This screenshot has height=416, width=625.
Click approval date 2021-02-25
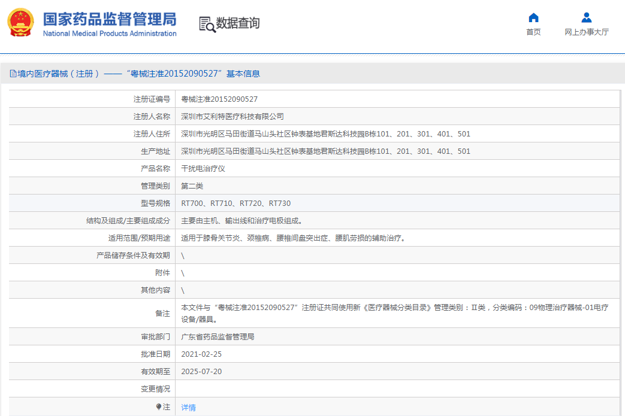(201, 354)
